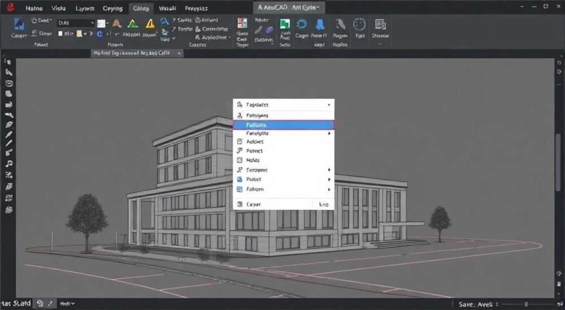Select the orange letter A ribbon icon

[116, 24]
